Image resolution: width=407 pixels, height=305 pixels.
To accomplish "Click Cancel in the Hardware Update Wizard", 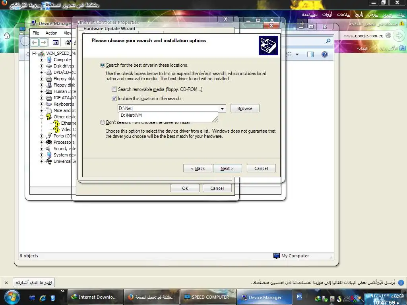I will pos(261,168).
